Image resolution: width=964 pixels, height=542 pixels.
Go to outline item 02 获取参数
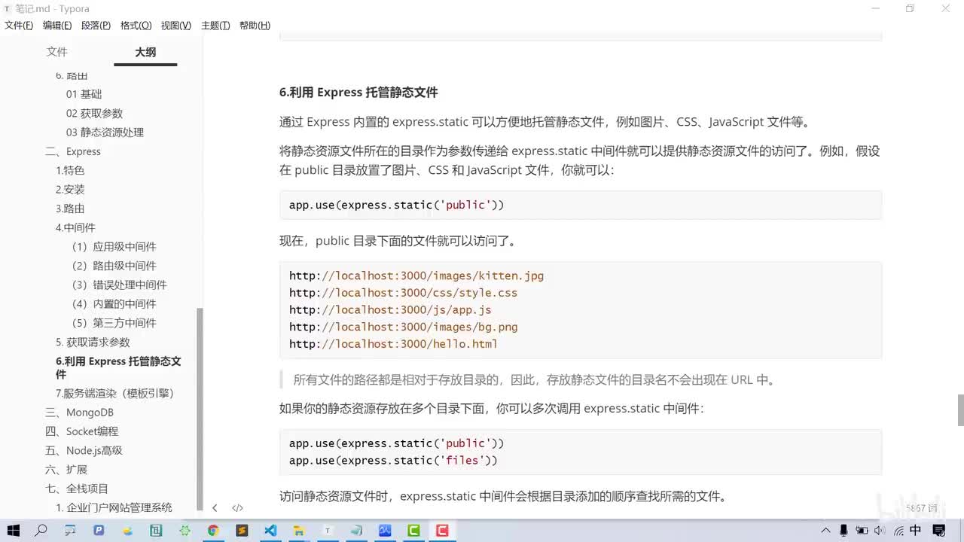pos(94,113)
